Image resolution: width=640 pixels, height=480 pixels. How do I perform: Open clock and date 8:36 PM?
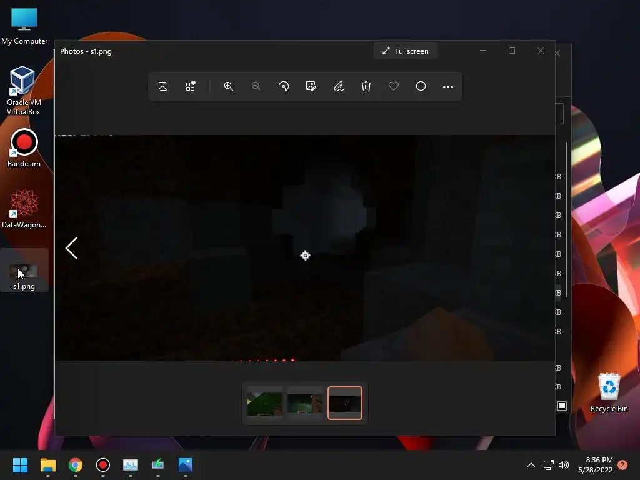coord(596,465)
